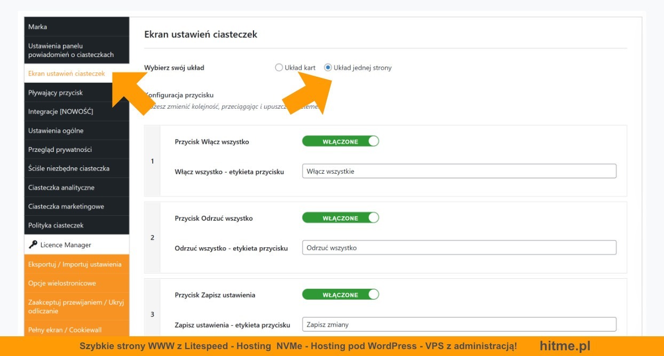Toggle the Przycisk Włącz wszystko switch

coord(341,142)
